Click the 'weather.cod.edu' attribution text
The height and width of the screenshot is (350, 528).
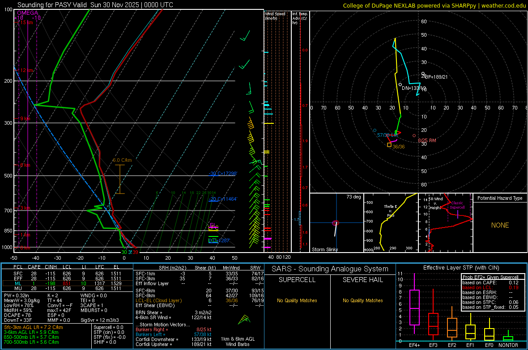coord(503,5)
